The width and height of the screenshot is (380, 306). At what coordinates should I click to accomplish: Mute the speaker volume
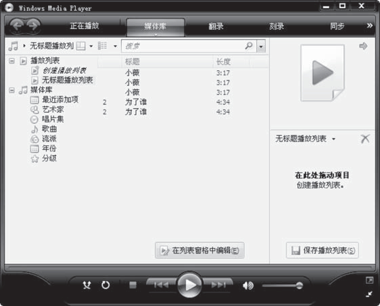point(248,285)
